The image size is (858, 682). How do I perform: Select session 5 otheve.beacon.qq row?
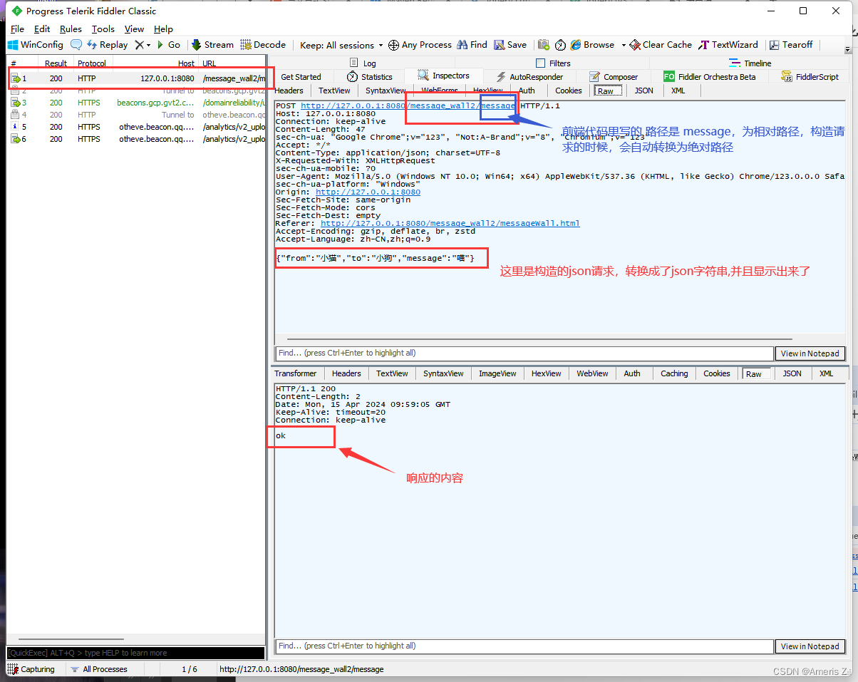click(x=137, y=127)
